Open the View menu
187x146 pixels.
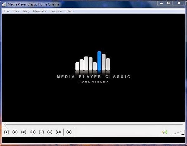tap(16, 11)
